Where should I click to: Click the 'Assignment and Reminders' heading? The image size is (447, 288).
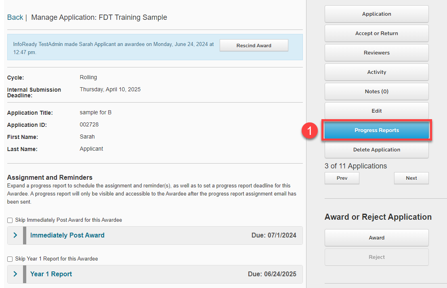pyautogui.click(x=50, y=177)
